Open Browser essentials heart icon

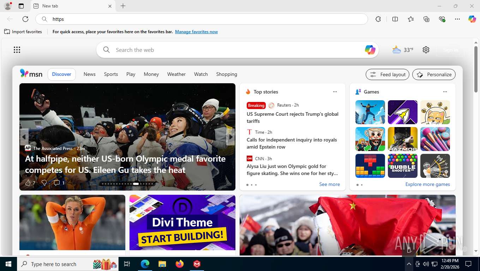[x=442, y=19]
